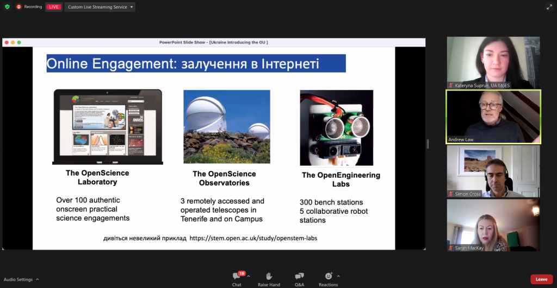Click 'The OpenEngineering Labs' heading
This screenshot has width=557, height=288.
341,180
